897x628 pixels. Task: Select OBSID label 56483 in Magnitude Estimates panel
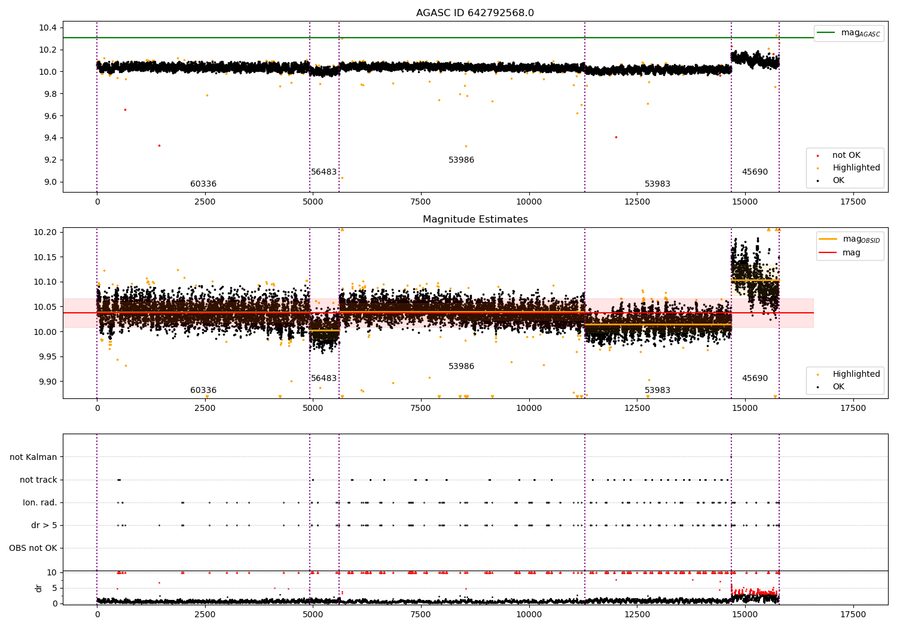324,379
